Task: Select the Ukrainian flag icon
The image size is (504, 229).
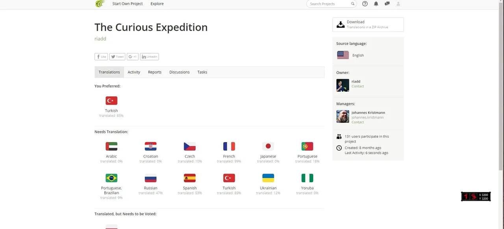Action: (x=268, y=178)
